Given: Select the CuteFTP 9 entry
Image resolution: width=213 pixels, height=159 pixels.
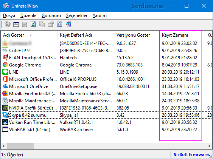Looking at the screenshot, I should pos(19,51).
